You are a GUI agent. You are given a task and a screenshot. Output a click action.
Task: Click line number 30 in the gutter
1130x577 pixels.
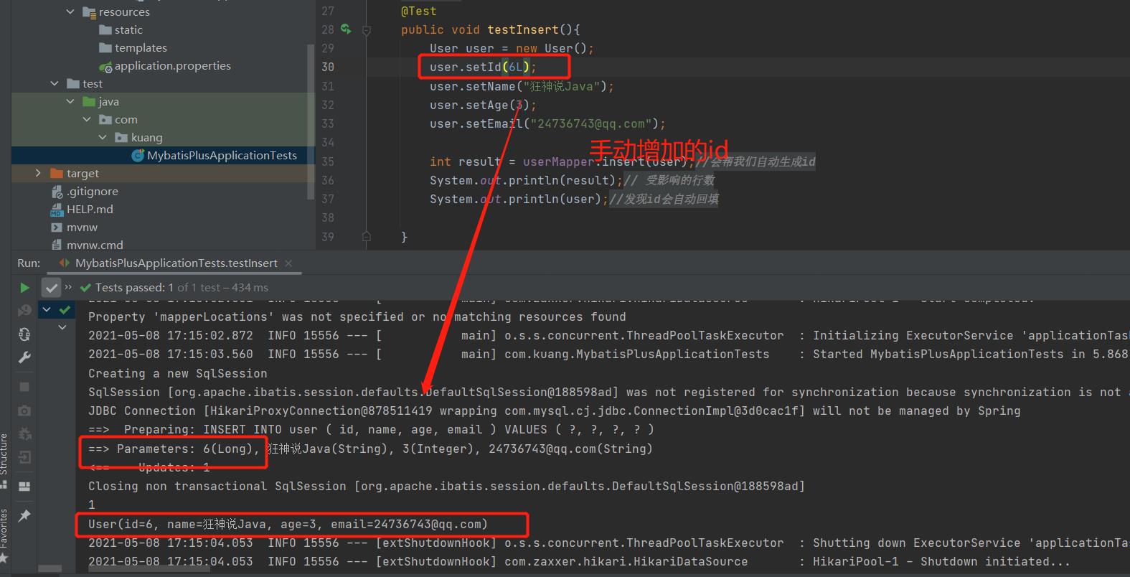tap(328, 67)
